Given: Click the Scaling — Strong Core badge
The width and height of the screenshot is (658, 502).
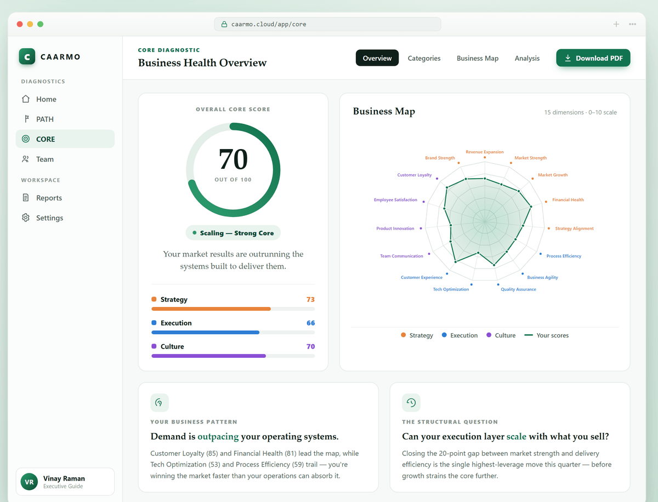Looking at the screenshot, I should point(233,233).
